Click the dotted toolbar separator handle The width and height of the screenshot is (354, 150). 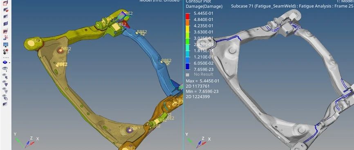click(x=6, y=57)
